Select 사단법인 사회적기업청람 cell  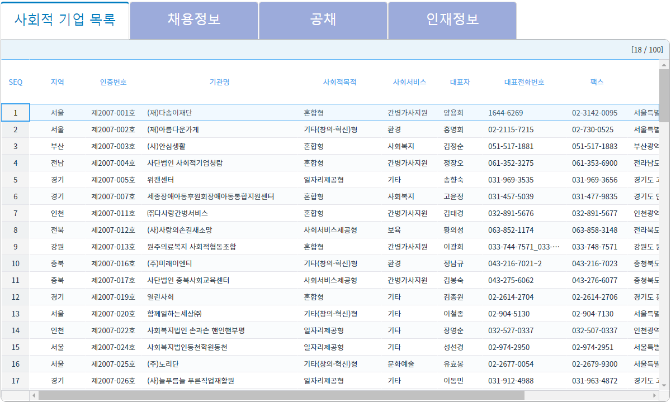pos(220,163)
